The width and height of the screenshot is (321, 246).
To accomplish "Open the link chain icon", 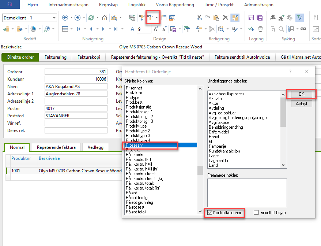I will (303, 29).
